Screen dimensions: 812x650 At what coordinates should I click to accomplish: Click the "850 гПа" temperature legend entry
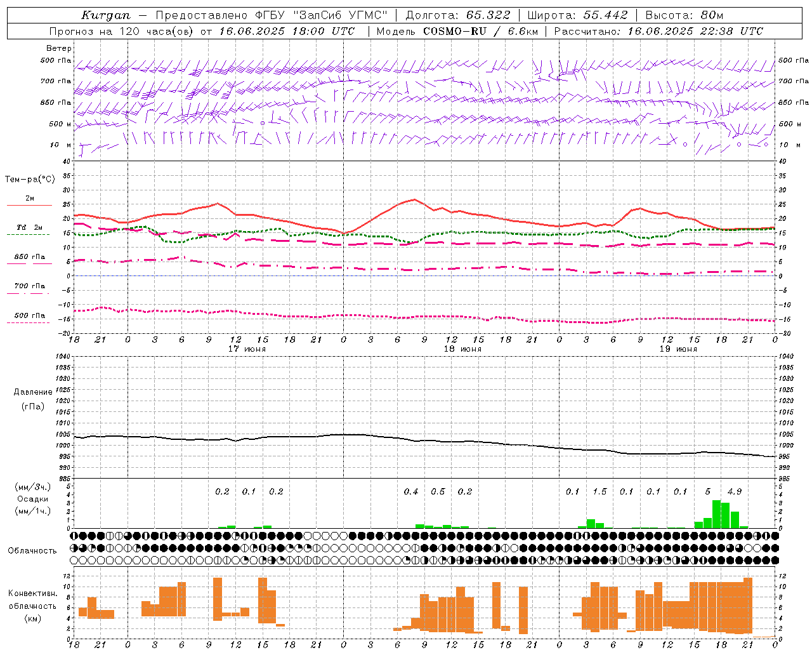pos(30,257)
